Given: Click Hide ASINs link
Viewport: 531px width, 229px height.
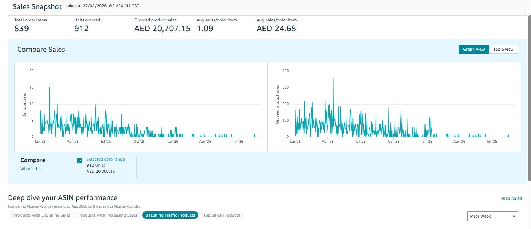Looking at the screenshot, I should (x=511, y=198).
